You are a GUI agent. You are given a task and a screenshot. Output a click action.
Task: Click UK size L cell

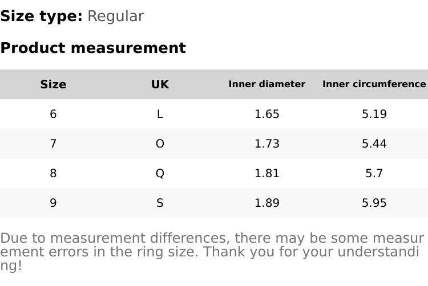coord(160,114)
